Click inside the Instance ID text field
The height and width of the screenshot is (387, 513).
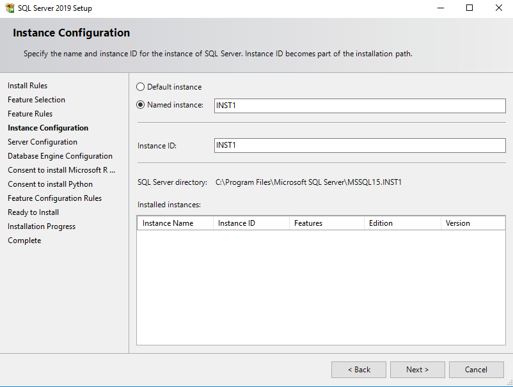point(358,145)
